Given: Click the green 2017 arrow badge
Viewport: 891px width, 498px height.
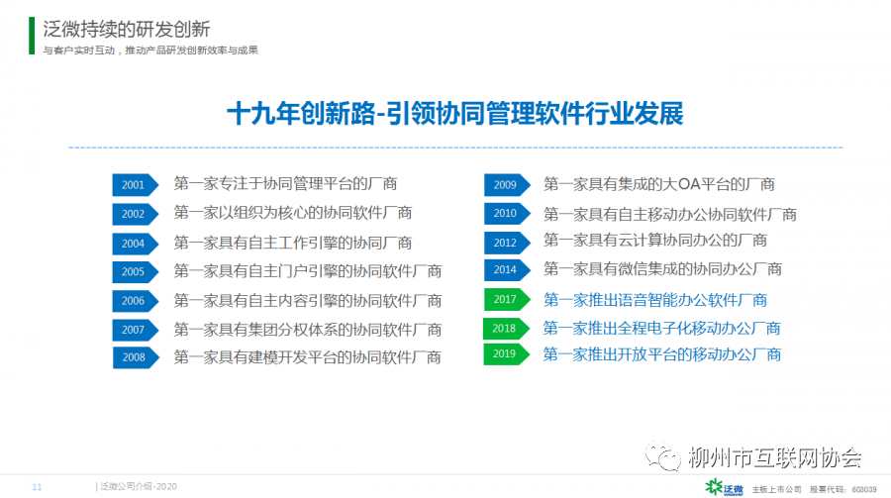Looking at the screenshot, I should click(507, 299).
